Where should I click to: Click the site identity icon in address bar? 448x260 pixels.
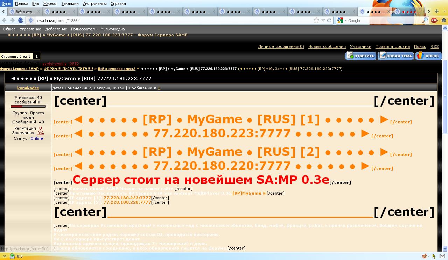[x=31, y=20]
